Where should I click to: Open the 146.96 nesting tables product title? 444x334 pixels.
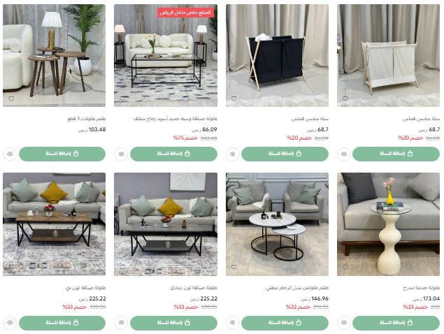coord(297,288)
